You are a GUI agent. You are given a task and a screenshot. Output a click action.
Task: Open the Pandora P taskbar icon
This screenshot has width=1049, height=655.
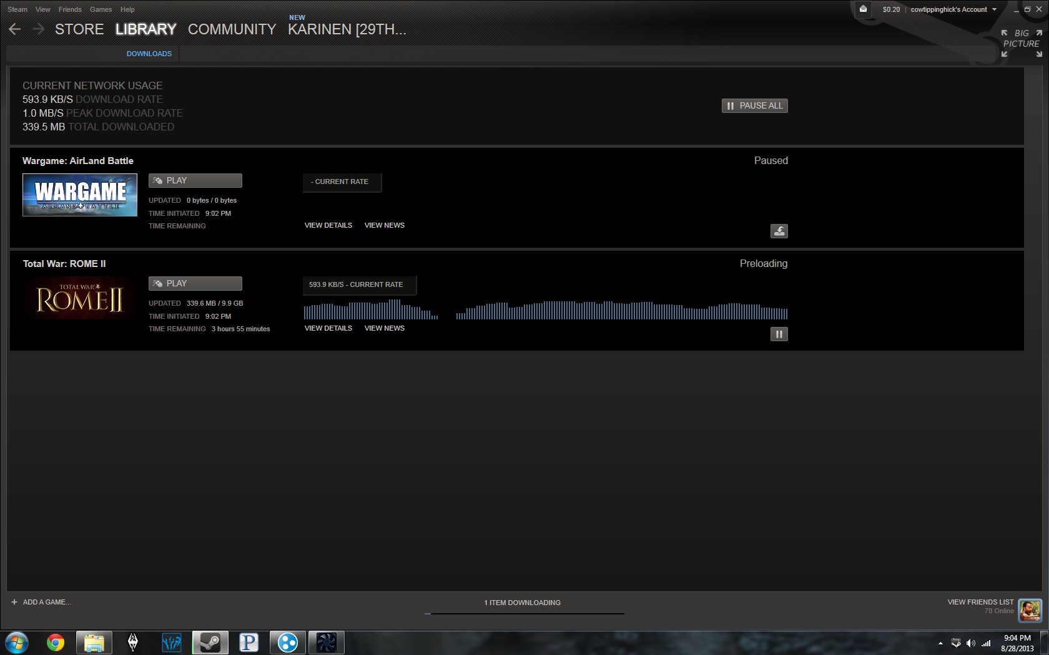coord(249,643)
